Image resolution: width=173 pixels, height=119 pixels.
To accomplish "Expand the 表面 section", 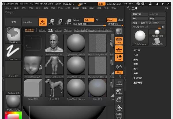I will coord(136,64).
